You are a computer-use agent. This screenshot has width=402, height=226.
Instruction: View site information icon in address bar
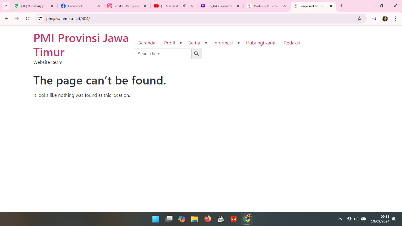pyautogui.click(x=40, y=19)
